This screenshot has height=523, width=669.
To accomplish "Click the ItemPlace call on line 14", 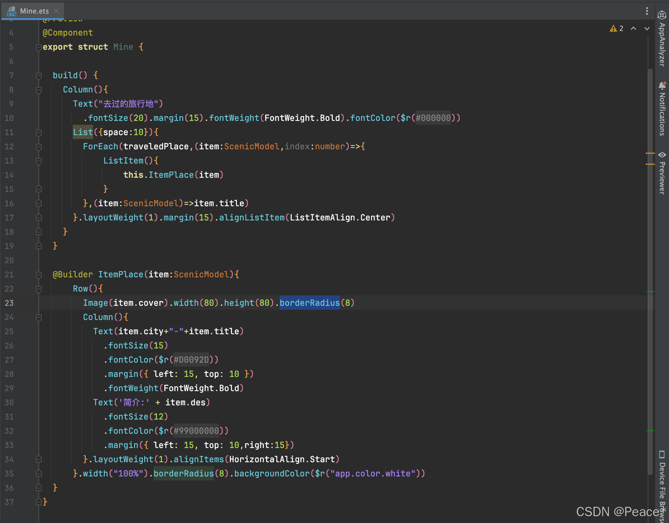I will pyautogui.click(x=171, y=175).
